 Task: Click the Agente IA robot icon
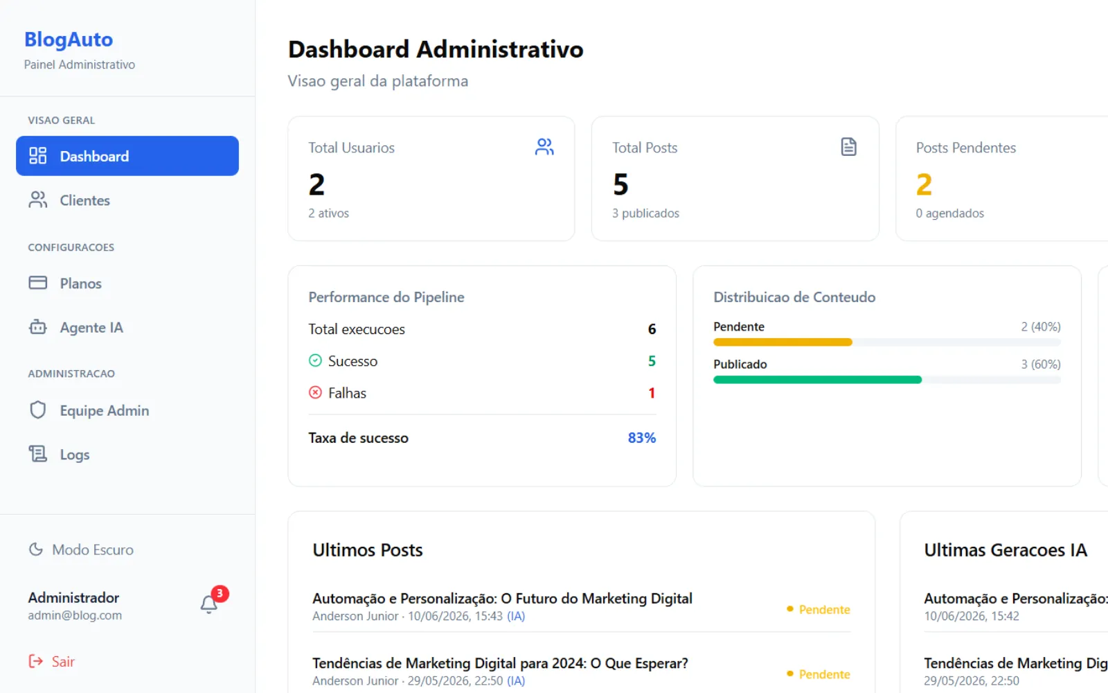(38, 327)
